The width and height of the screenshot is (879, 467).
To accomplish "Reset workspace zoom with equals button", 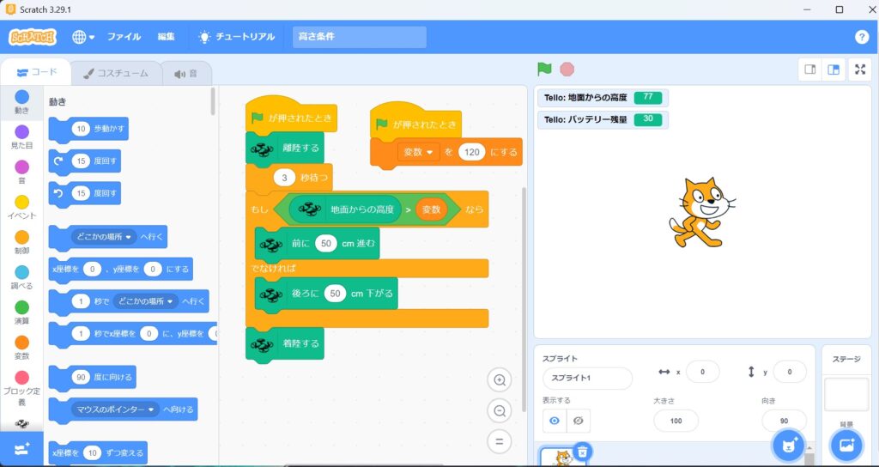I will (499, 441).
